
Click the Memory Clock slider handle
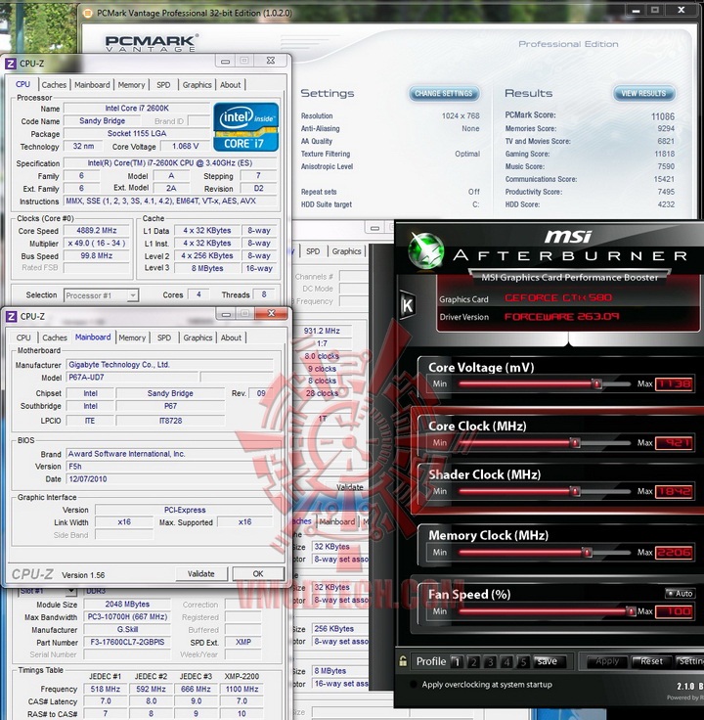[587, 552]
